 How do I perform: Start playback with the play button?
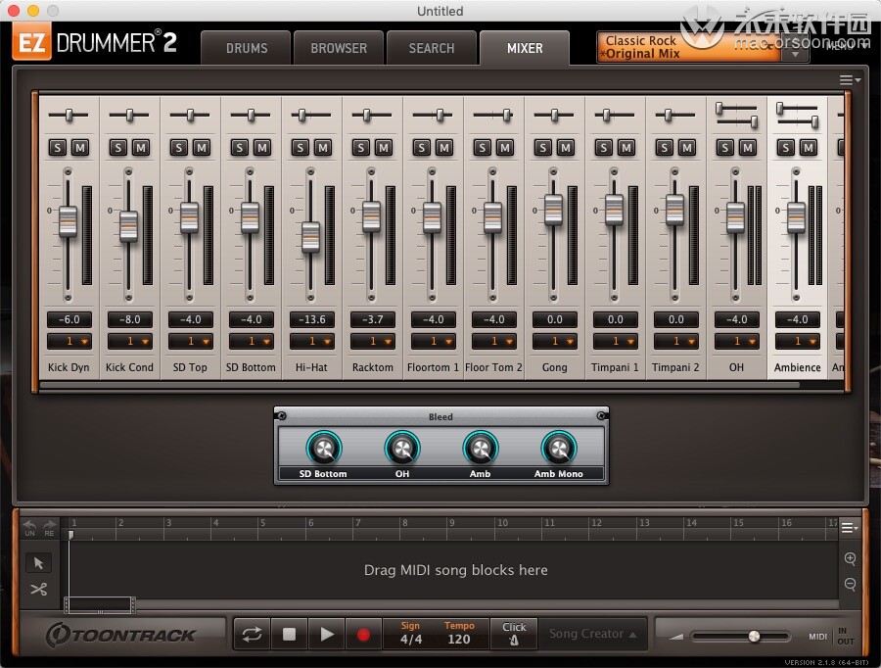tap(326, 635)
